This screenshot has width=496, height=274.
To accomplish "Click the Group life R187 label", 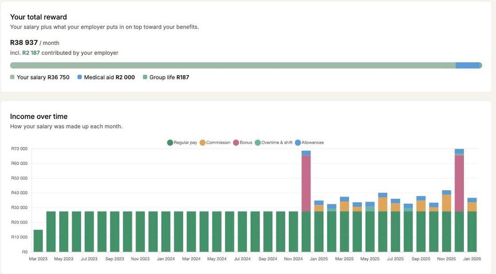I will click(x=169, y=77).
